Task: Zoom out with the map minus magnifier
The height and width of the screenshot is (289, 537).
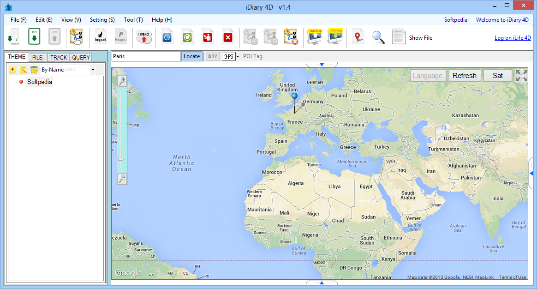Action: [x=122, y=178]
